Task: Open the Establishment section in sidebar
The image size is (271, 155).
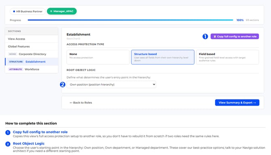Action: click(x=32, y=62)
